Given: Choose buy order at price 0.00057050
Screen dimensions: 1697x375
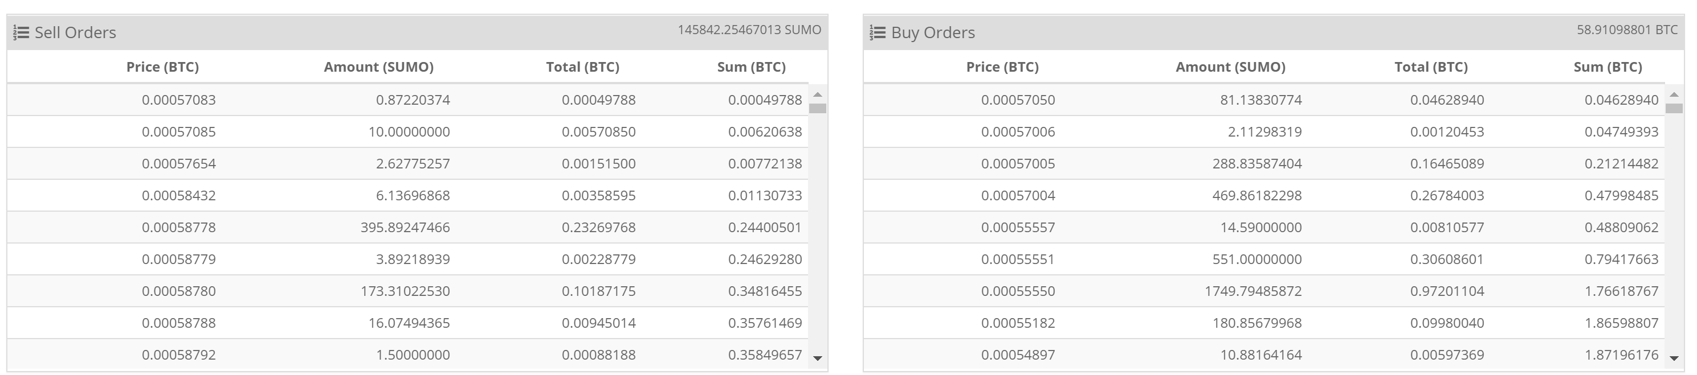Looking at the screenshot, I should click(x=1264, y=100).
